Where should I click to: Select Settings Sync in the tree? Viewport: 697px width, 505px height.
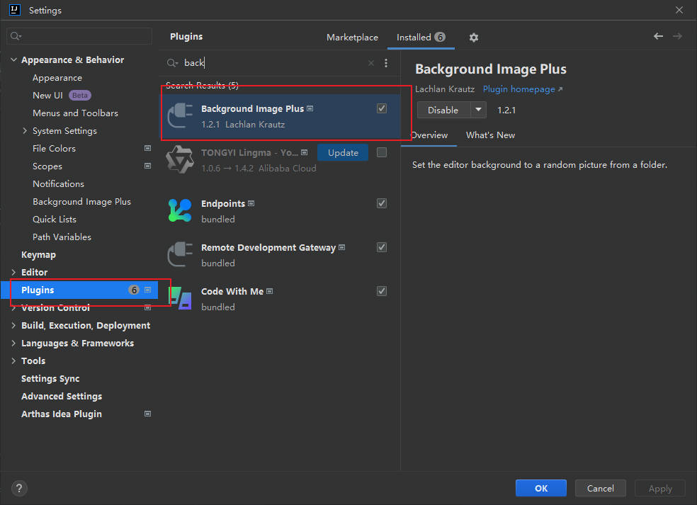click(50, 379)
